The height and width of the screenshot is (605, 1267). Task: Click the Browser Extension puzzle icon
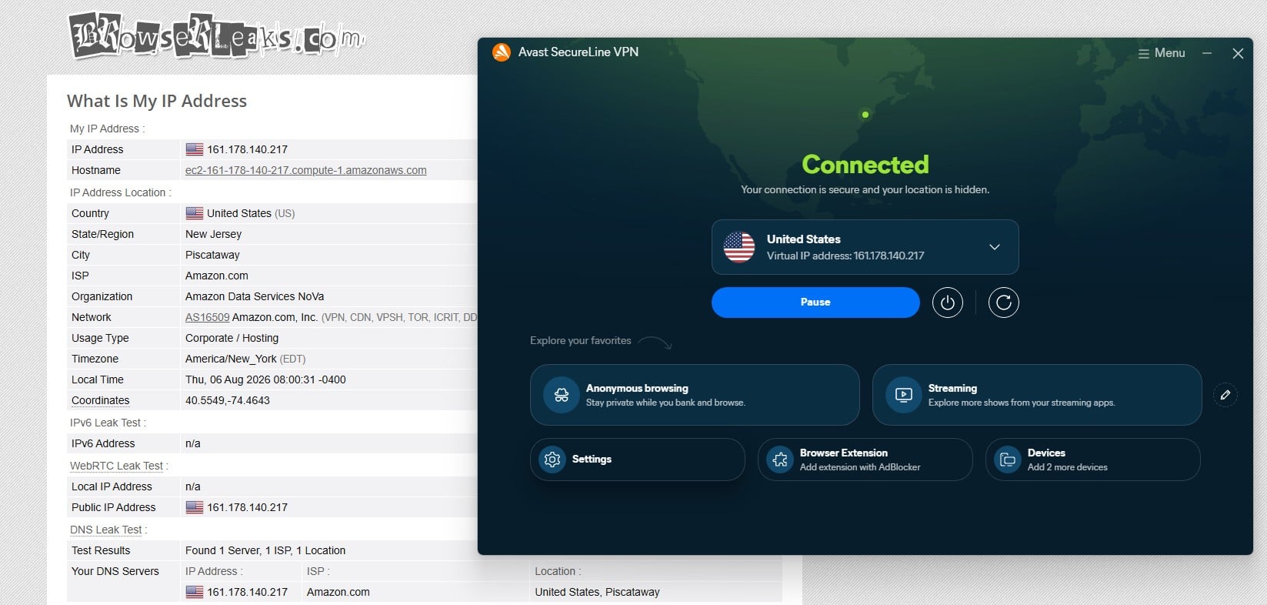[x=780, y=460]
